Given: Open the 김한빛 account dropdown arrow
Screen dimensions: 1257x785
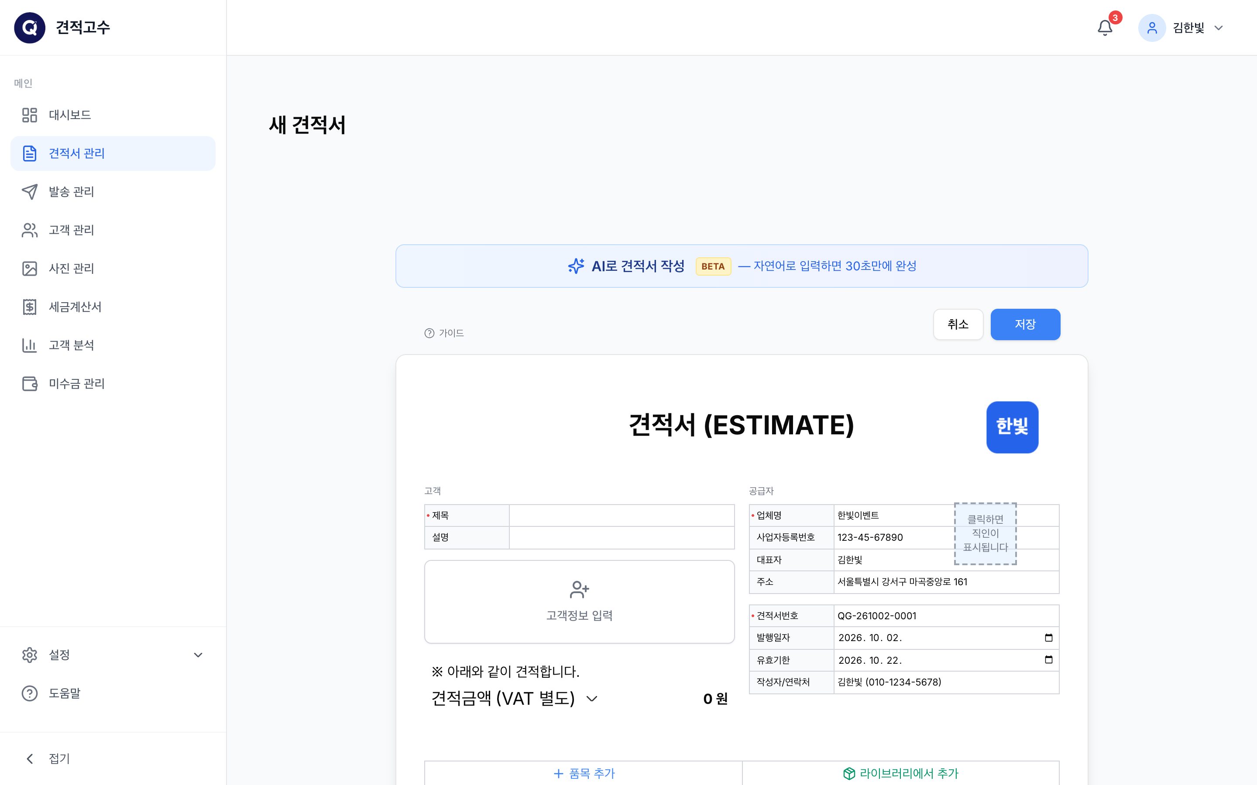Looking at the screenshot, I should tap(1218, 28).
